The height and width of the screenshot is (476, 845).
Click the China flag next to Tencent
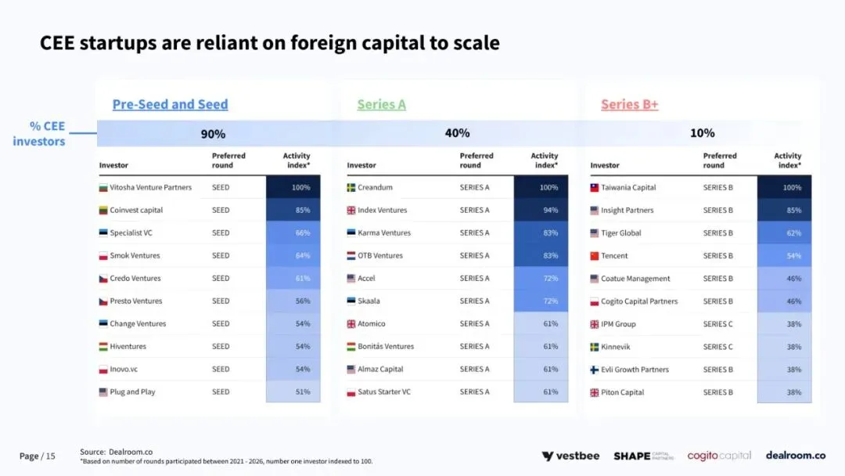tap(595, 256)
